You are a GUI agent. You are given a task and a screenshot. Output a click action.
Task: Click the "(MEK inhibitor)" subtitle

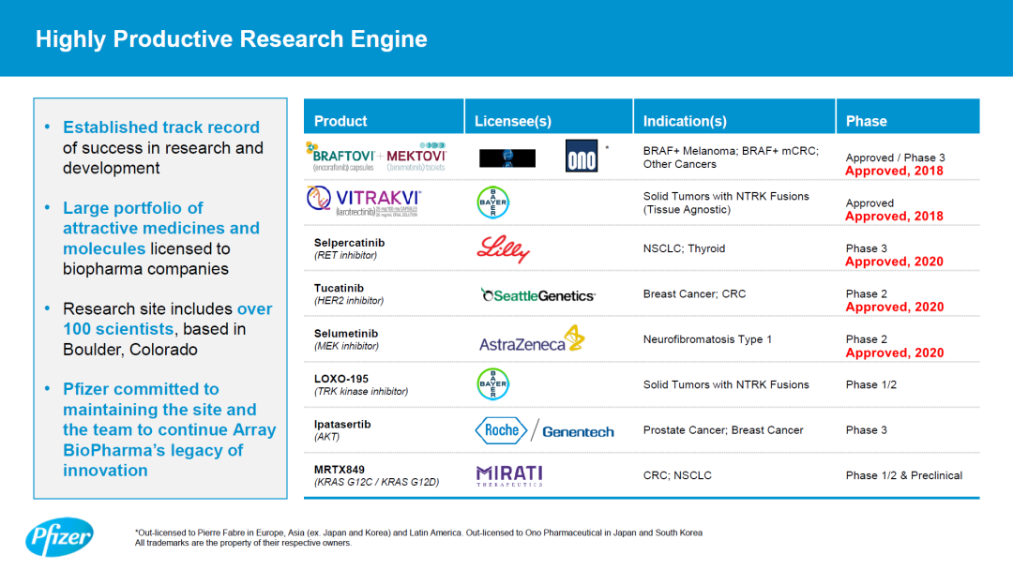pyautogui.click(x=346, y=346)
